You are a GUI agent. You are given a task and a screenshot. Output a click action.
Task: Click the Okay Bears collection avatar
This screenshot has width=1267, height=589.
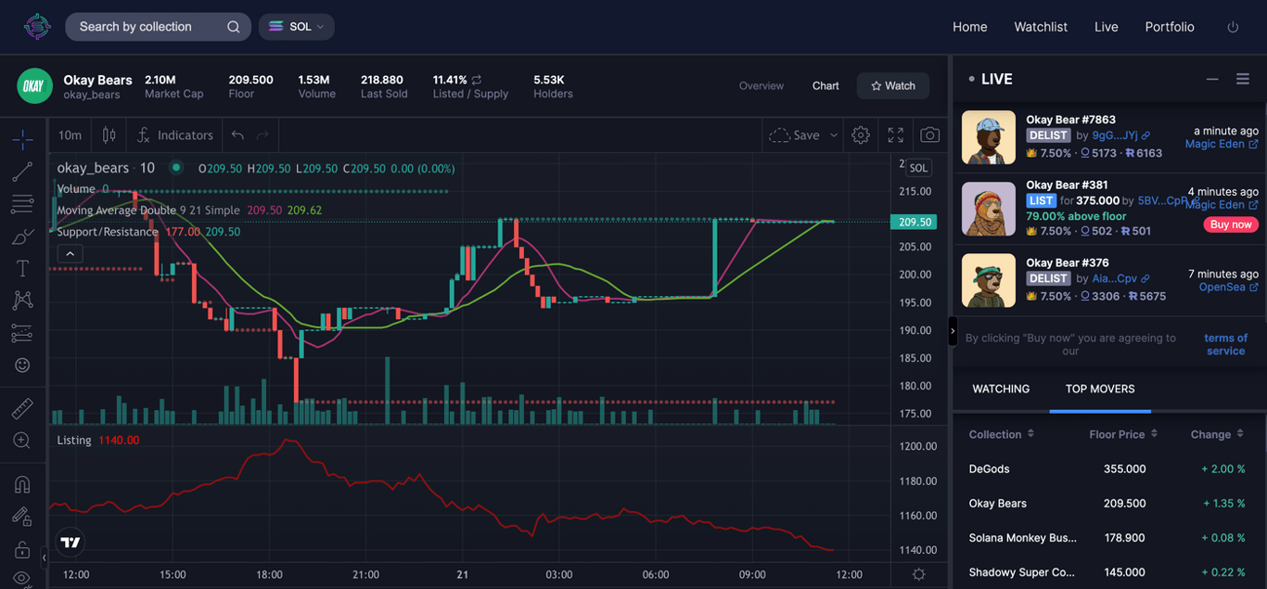34,85
